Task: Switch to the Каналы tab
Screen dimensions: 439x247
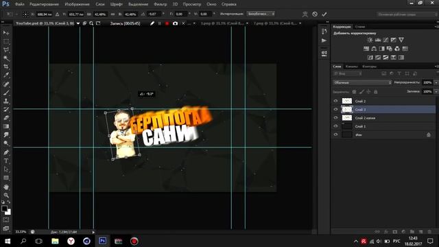Action: tap(352, 67)
